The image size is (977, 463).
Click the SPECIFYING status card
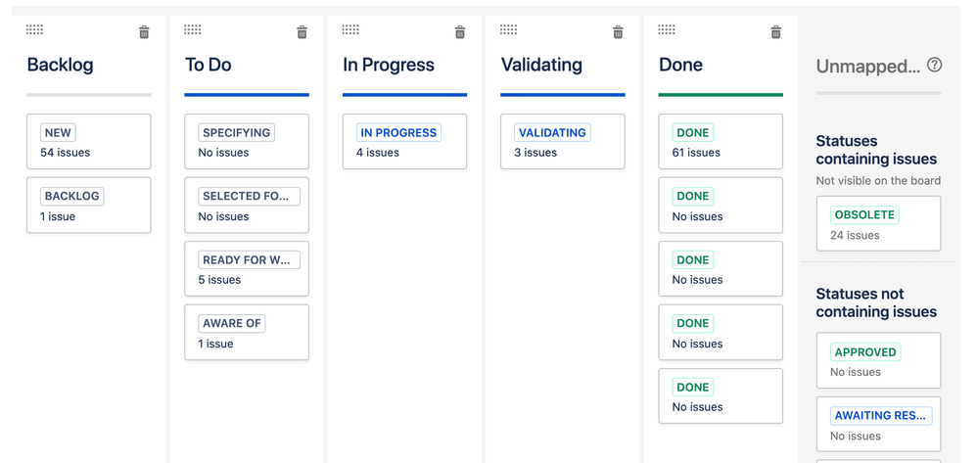pyautogui.click(x=247, y=142)
